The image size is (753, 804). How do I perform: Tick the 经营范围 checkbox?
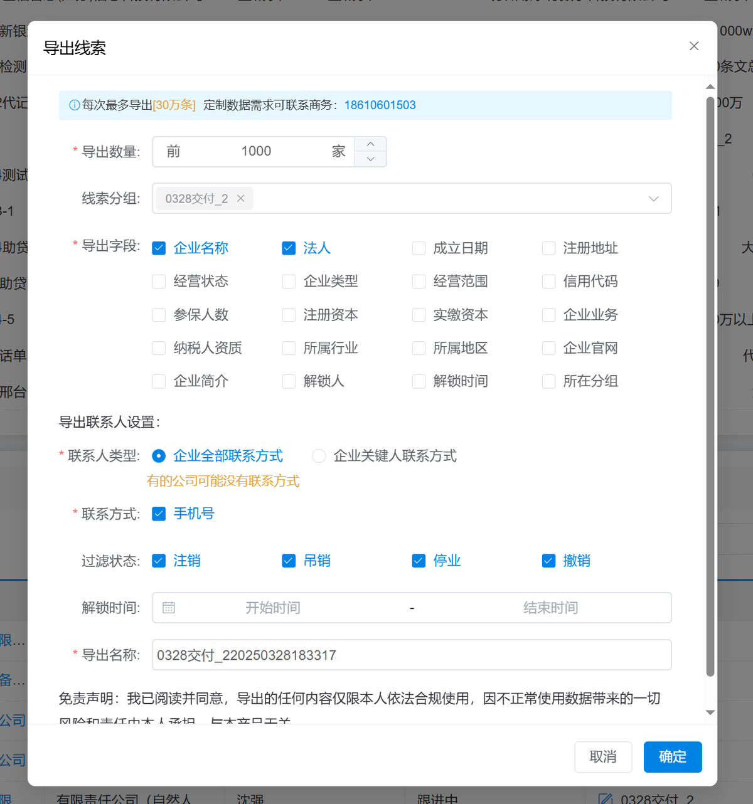coord(419,282)
